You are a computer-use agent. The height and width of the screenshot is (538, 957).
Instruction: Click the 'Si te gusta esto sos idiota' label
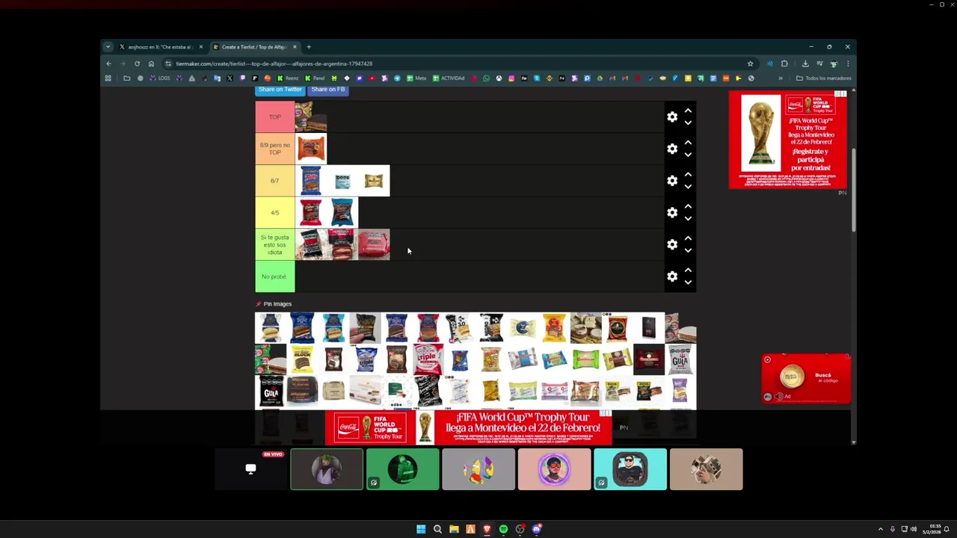coord(275,244)
